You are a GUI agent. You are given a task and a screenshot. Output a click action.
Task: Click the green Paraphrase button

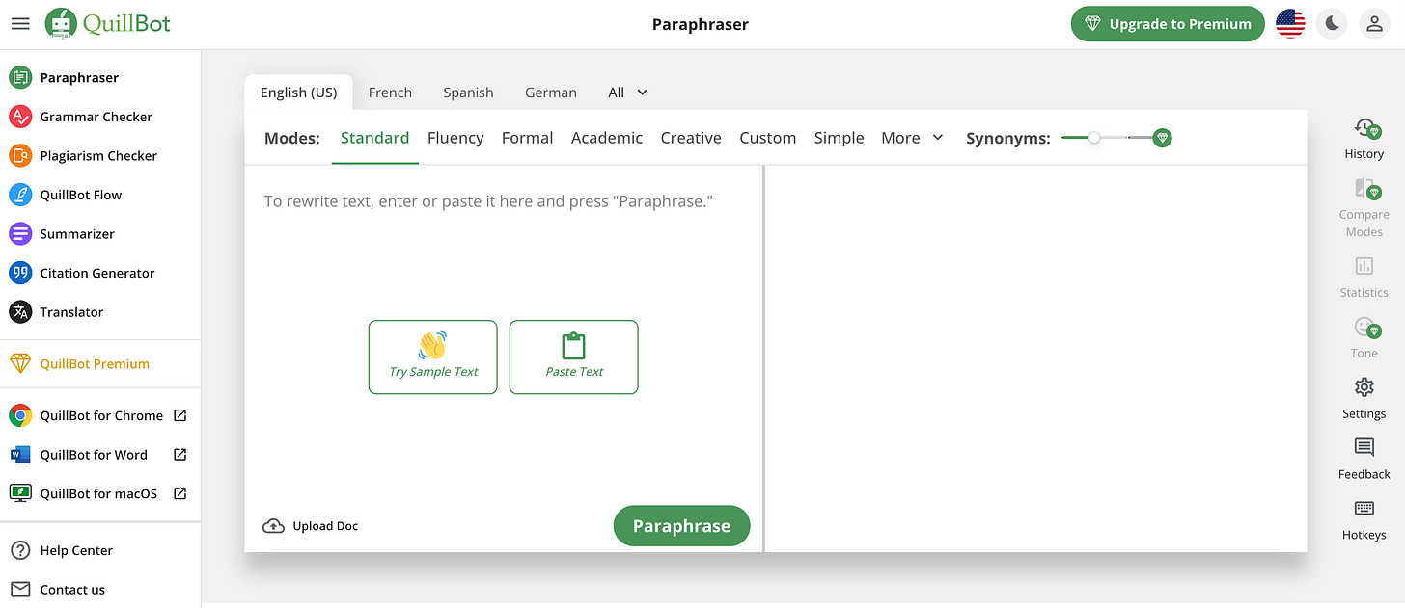pyautogui.click(x=681, y=526)
